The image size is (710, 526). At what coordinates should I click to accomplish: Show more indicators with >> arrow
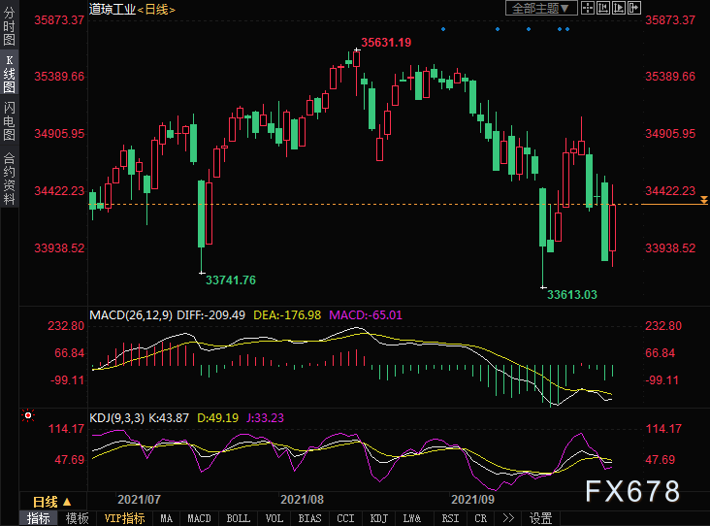(508, 518)
